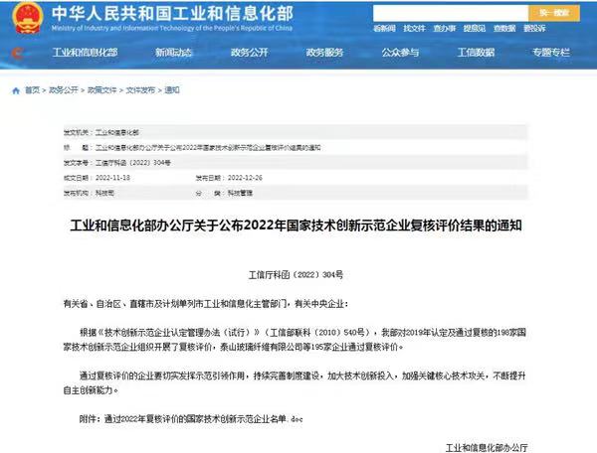The height and width of the screenshot is (453, 597).
Task: Click the home icon in breadcrumb
Action: pos(15,90)
